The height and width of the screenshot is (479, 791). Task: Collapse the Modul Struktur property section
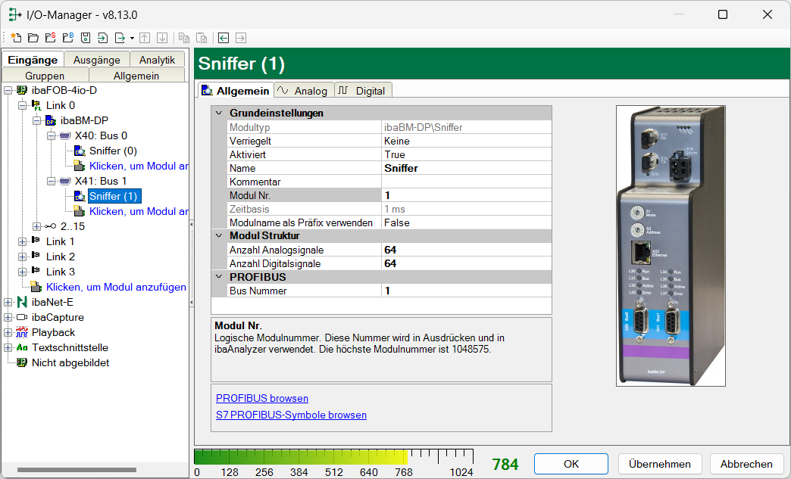point(219,235)
